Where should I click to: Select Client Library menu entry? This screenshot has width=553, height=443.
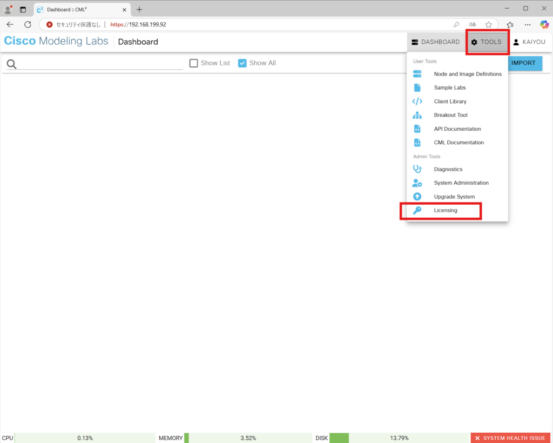point(457,102)
